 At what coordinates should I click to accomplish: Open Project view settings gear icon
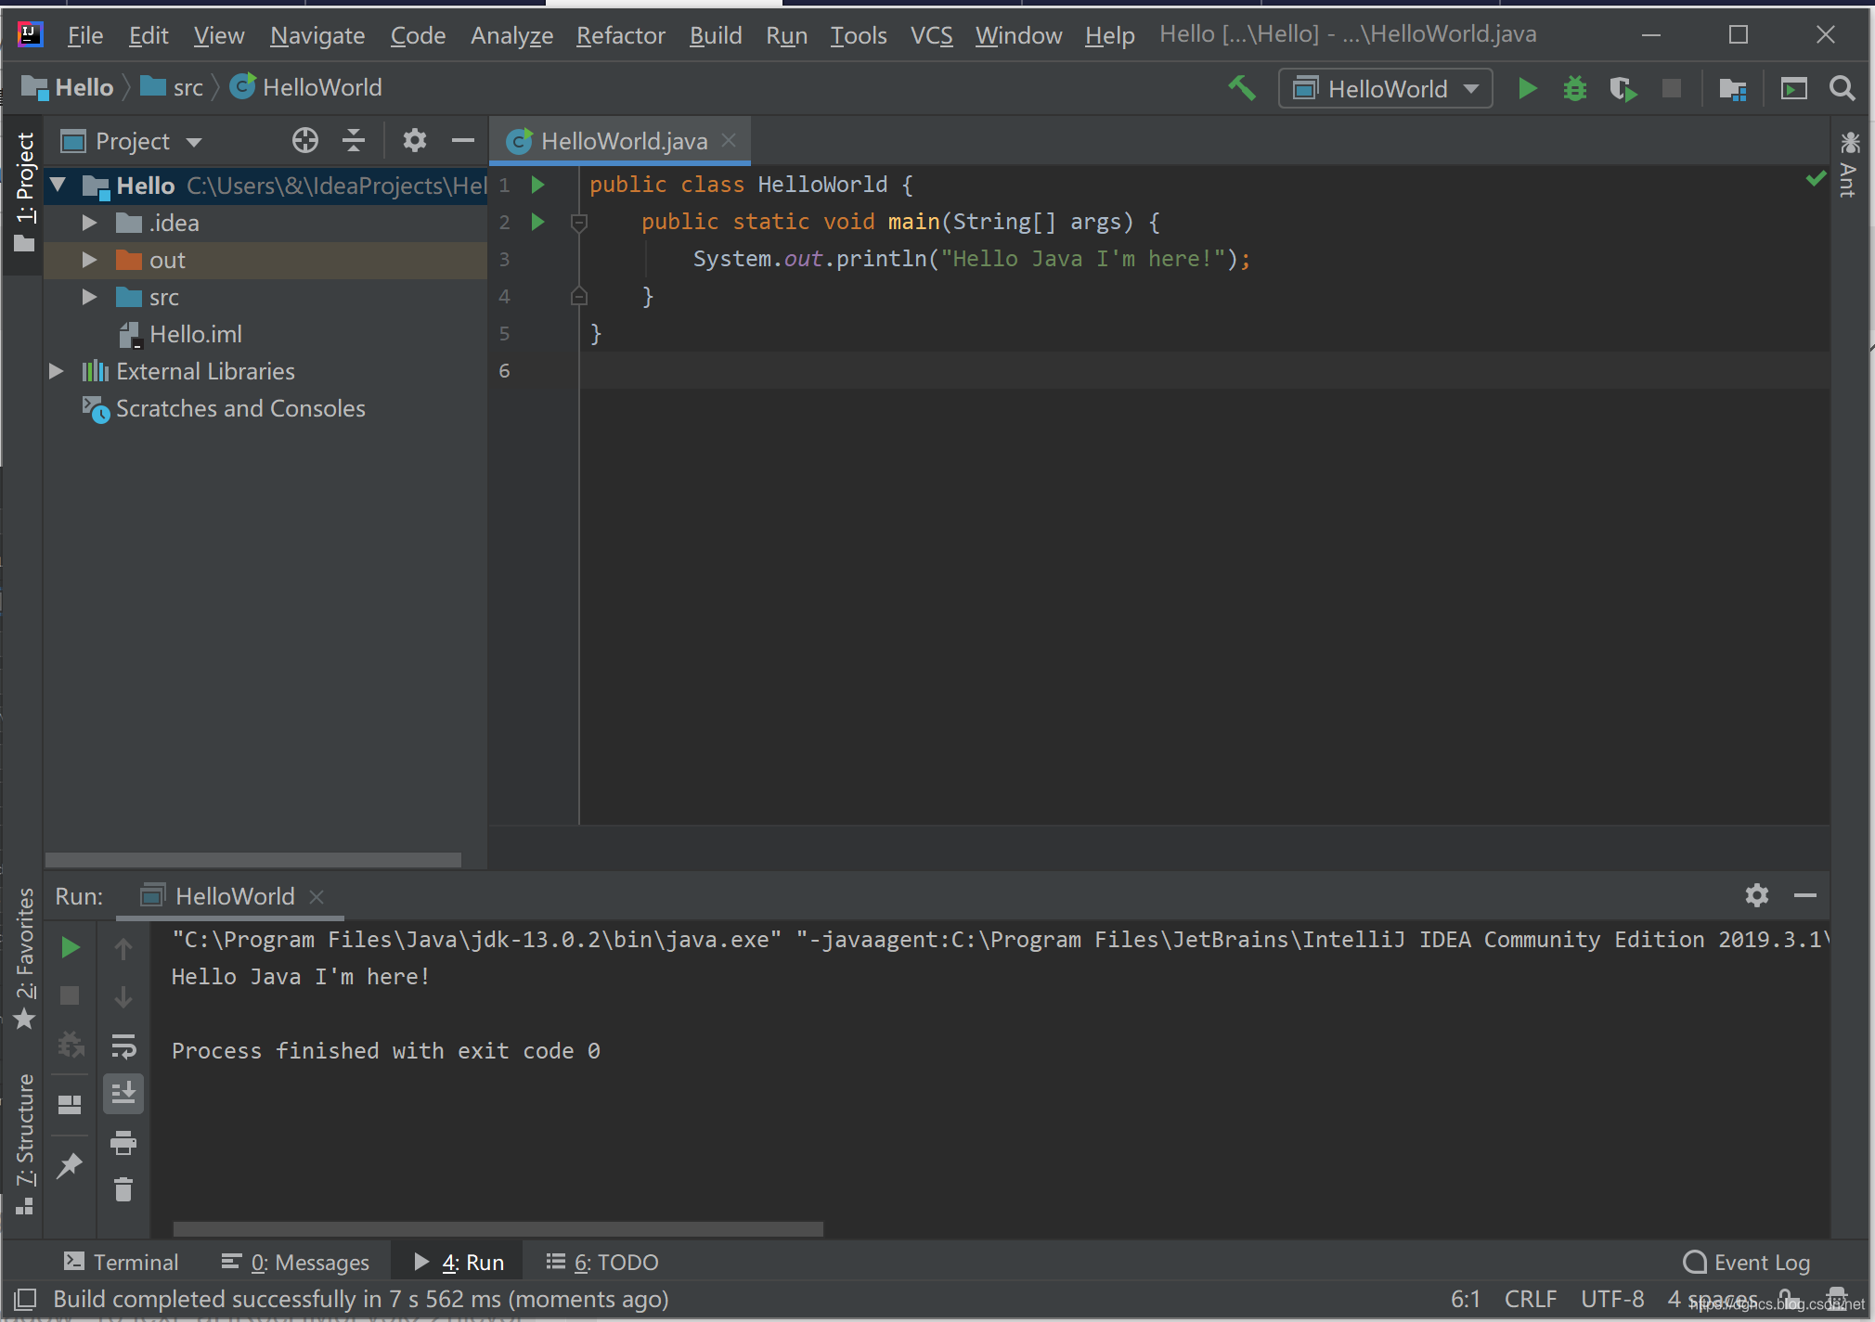pos(414,140)
